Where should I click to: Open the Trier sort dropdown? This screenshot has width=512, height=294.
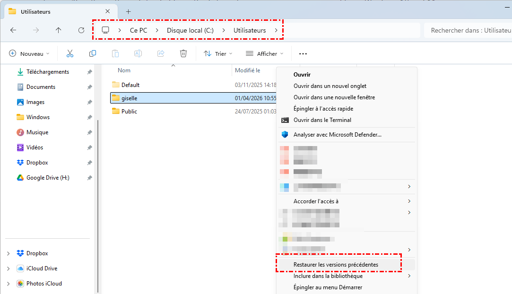pos(217,53)
